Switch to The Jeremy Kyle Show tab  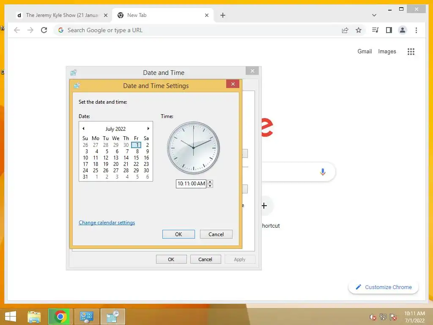[62, 15]
